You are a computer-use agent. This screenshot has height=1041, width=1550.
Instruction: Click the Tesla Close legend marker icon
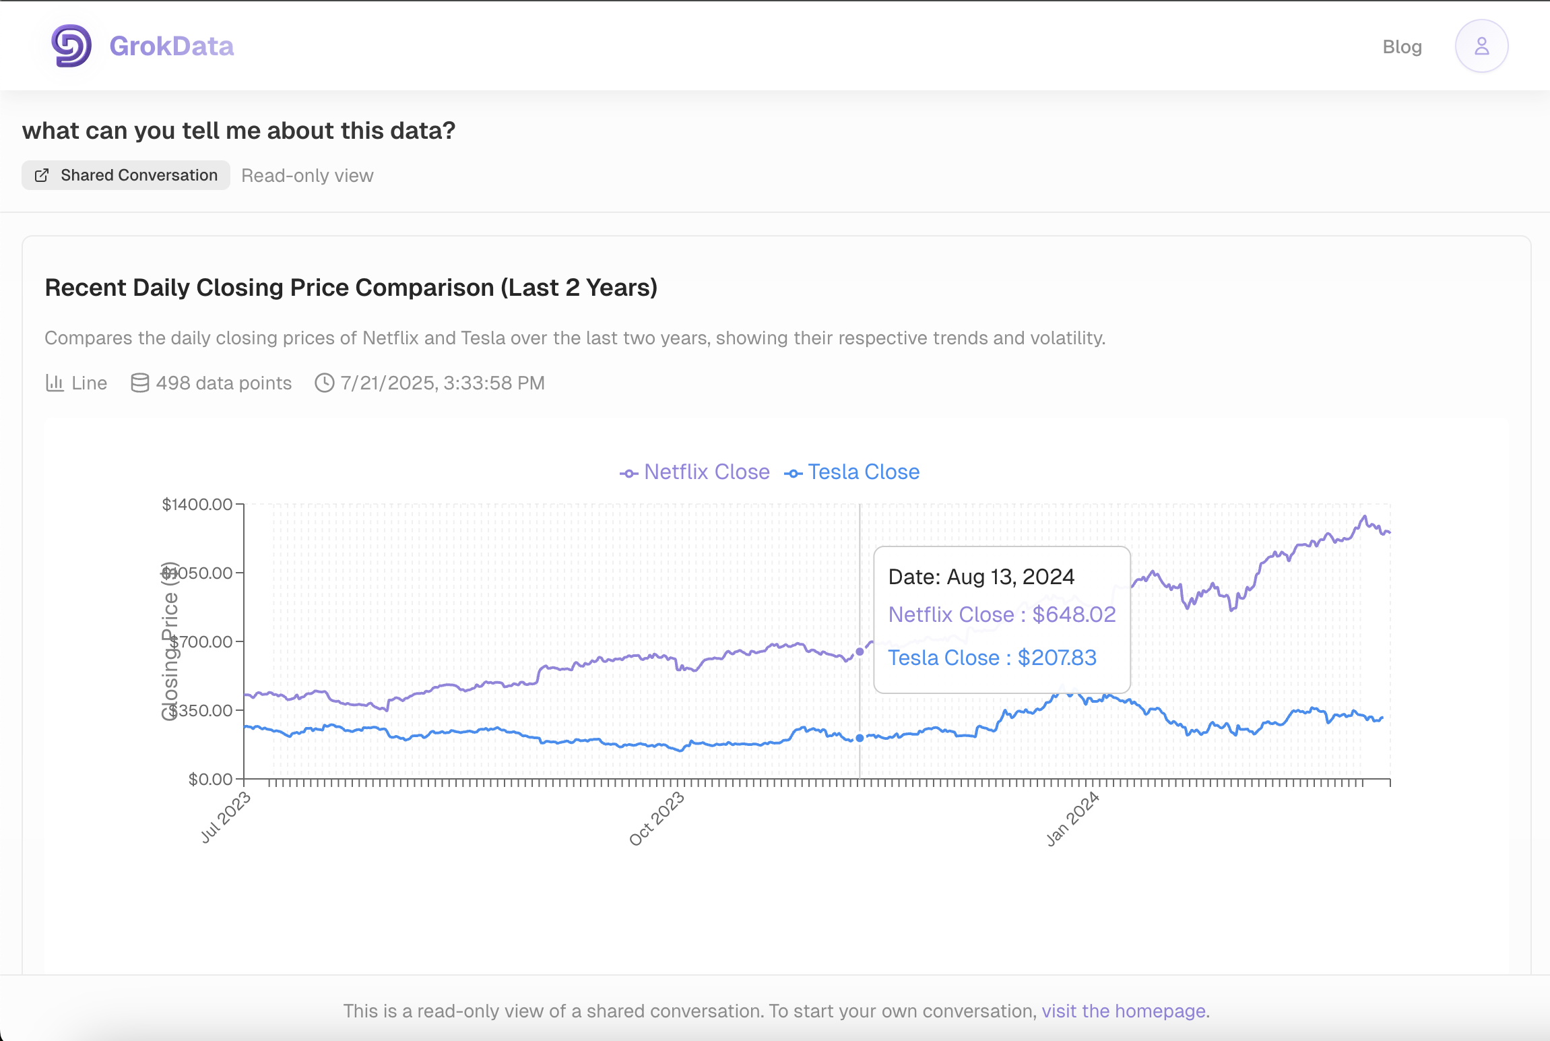coord(793,474)
